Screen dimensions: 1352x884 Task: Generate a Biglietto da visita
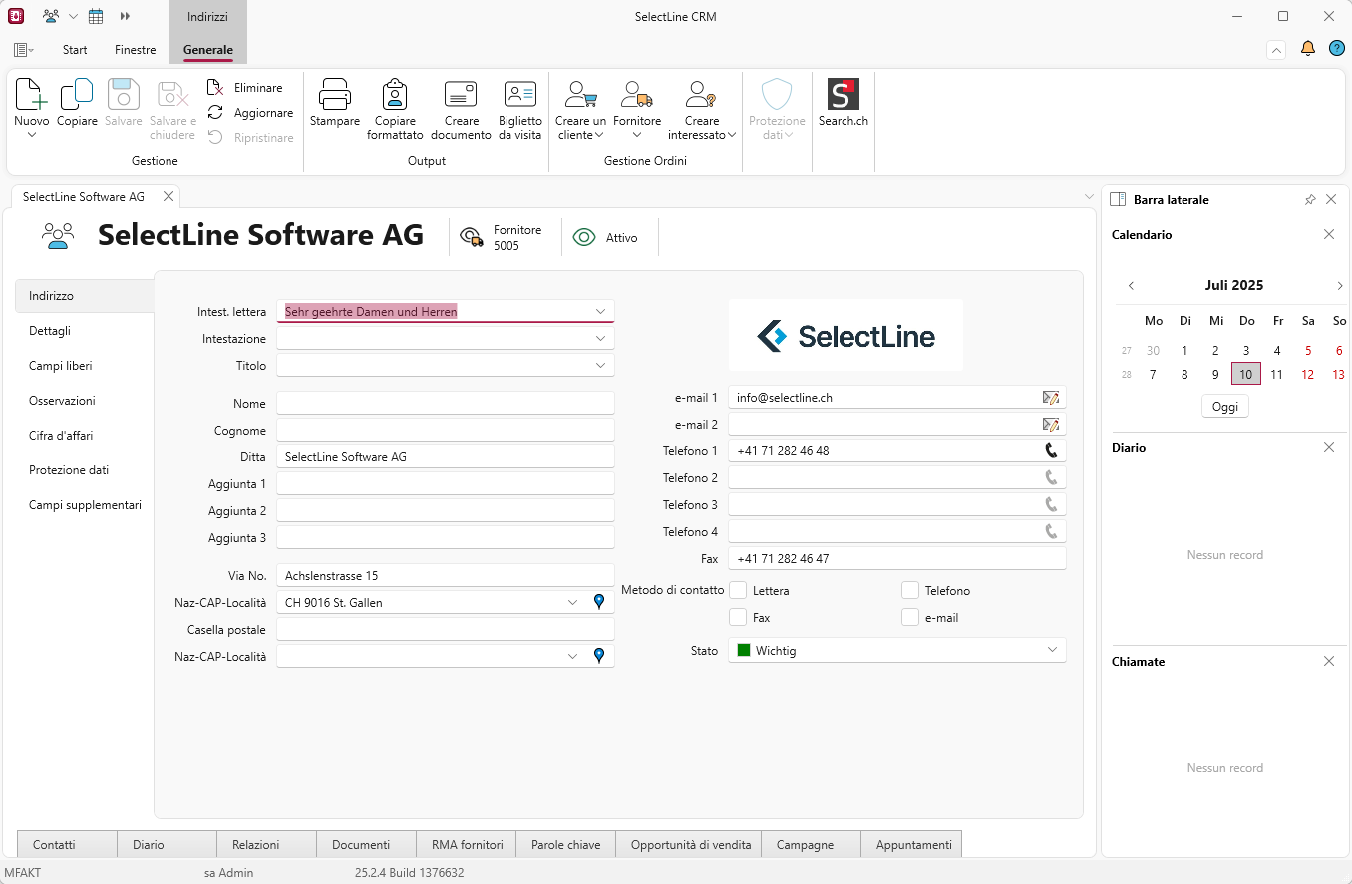click(x=520, y=109)
